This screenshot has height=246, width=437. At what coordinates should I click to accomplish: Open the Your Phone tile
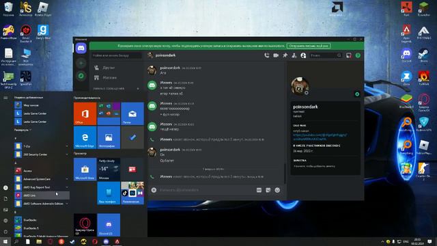click(x=109, y=193)
